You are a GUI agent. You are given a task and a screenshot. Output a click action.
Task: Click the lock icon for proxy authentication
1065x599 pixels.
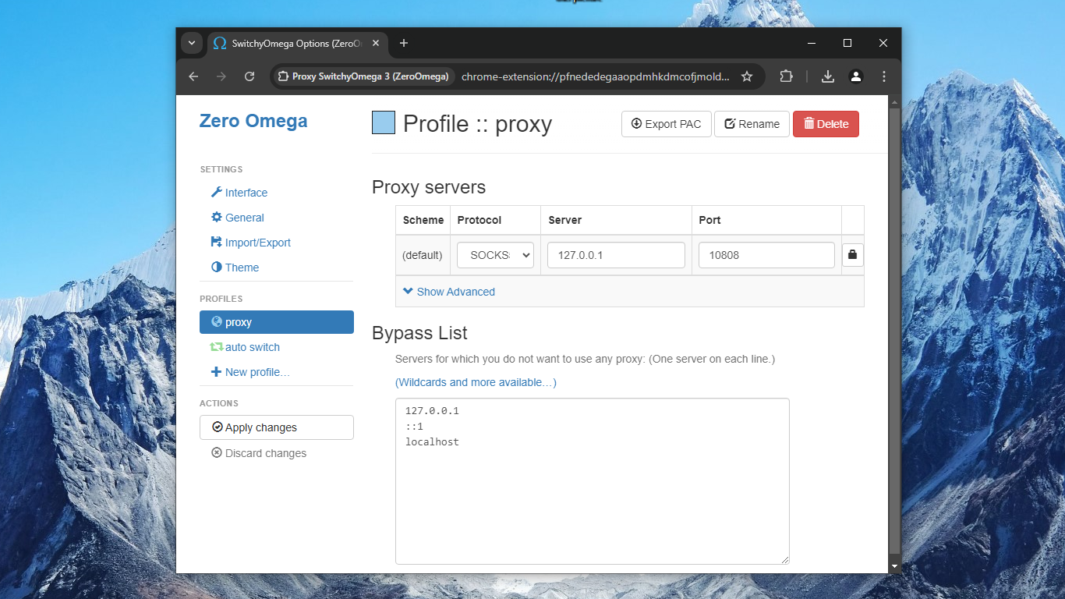852,255
